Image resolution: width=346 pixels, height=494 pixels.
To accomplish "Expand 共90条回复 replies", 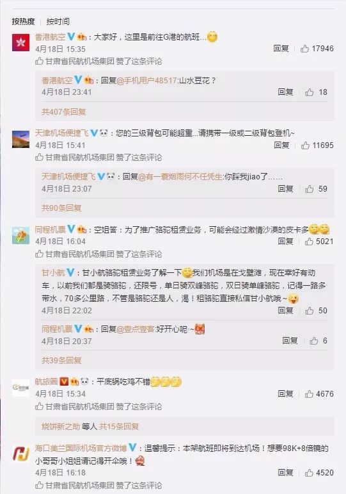I will click(x=61, y=208).
